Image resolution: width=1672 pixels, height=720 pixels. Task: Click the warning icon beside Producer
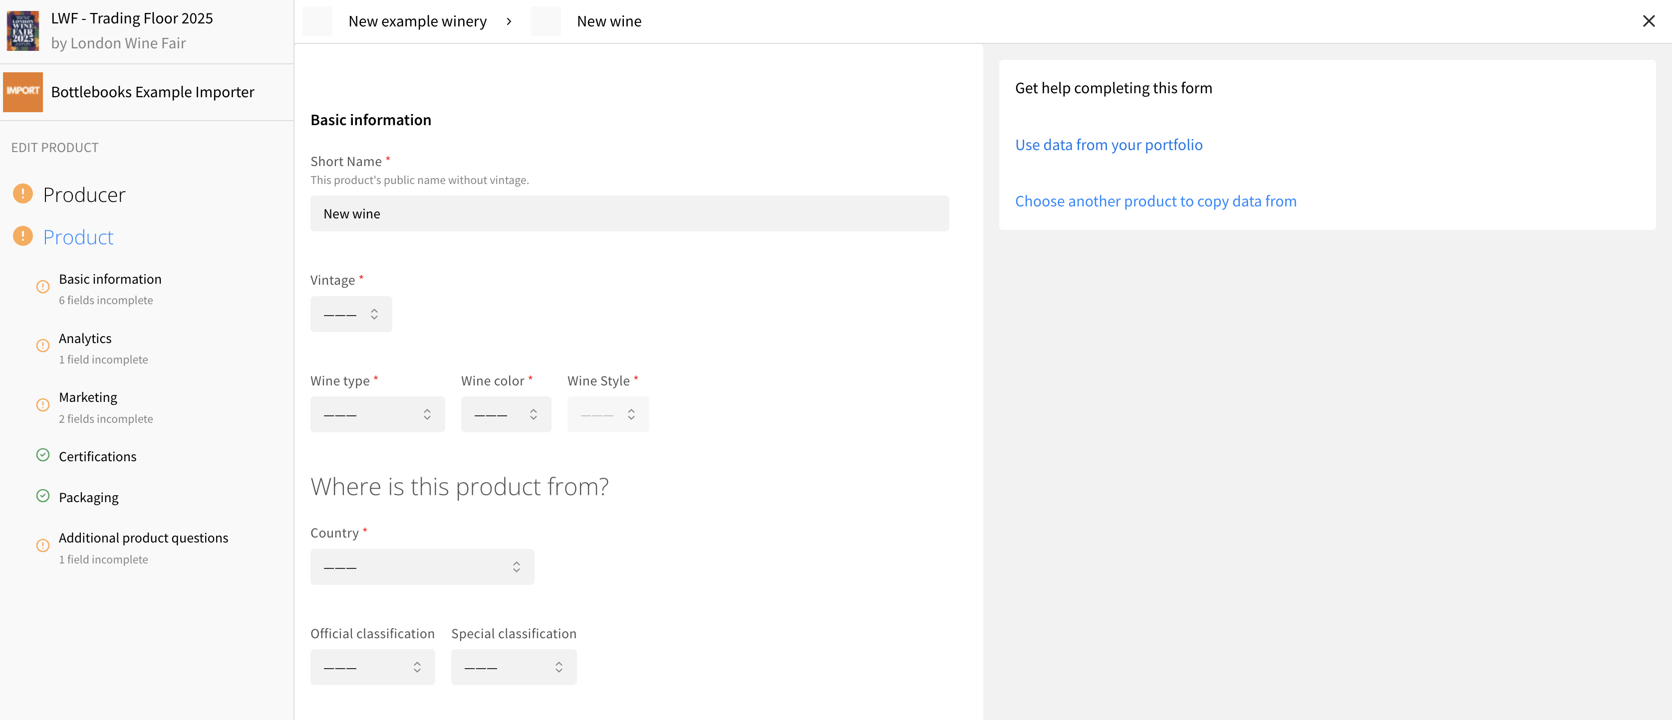(23, 194)
